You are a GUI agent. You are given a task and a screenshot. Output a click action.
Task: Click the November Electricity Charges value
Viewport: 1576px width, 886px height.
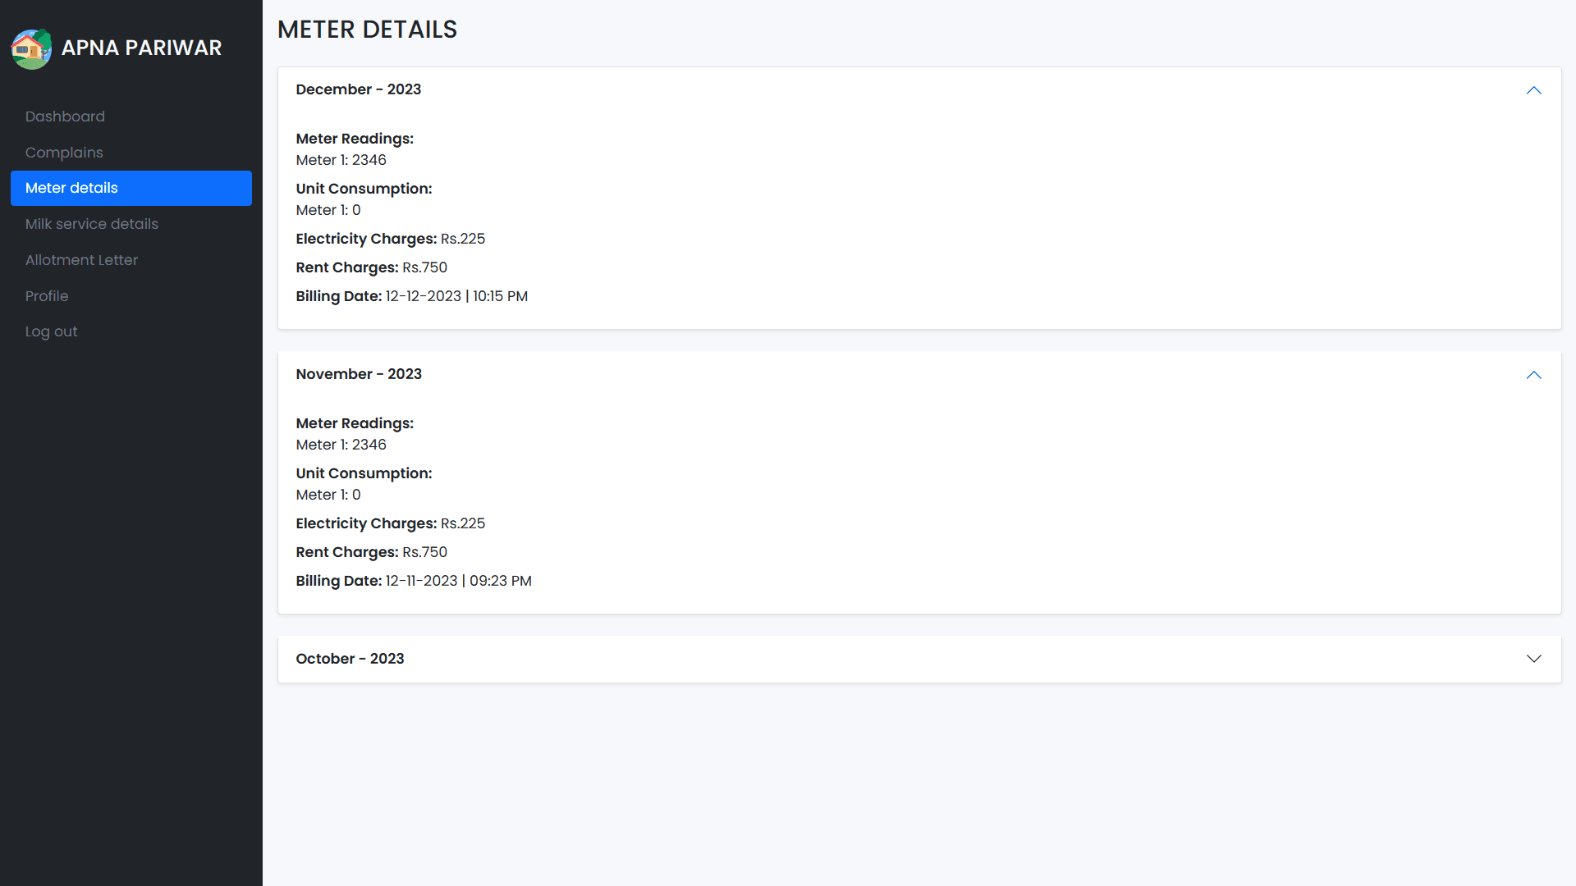coord(462,523)
